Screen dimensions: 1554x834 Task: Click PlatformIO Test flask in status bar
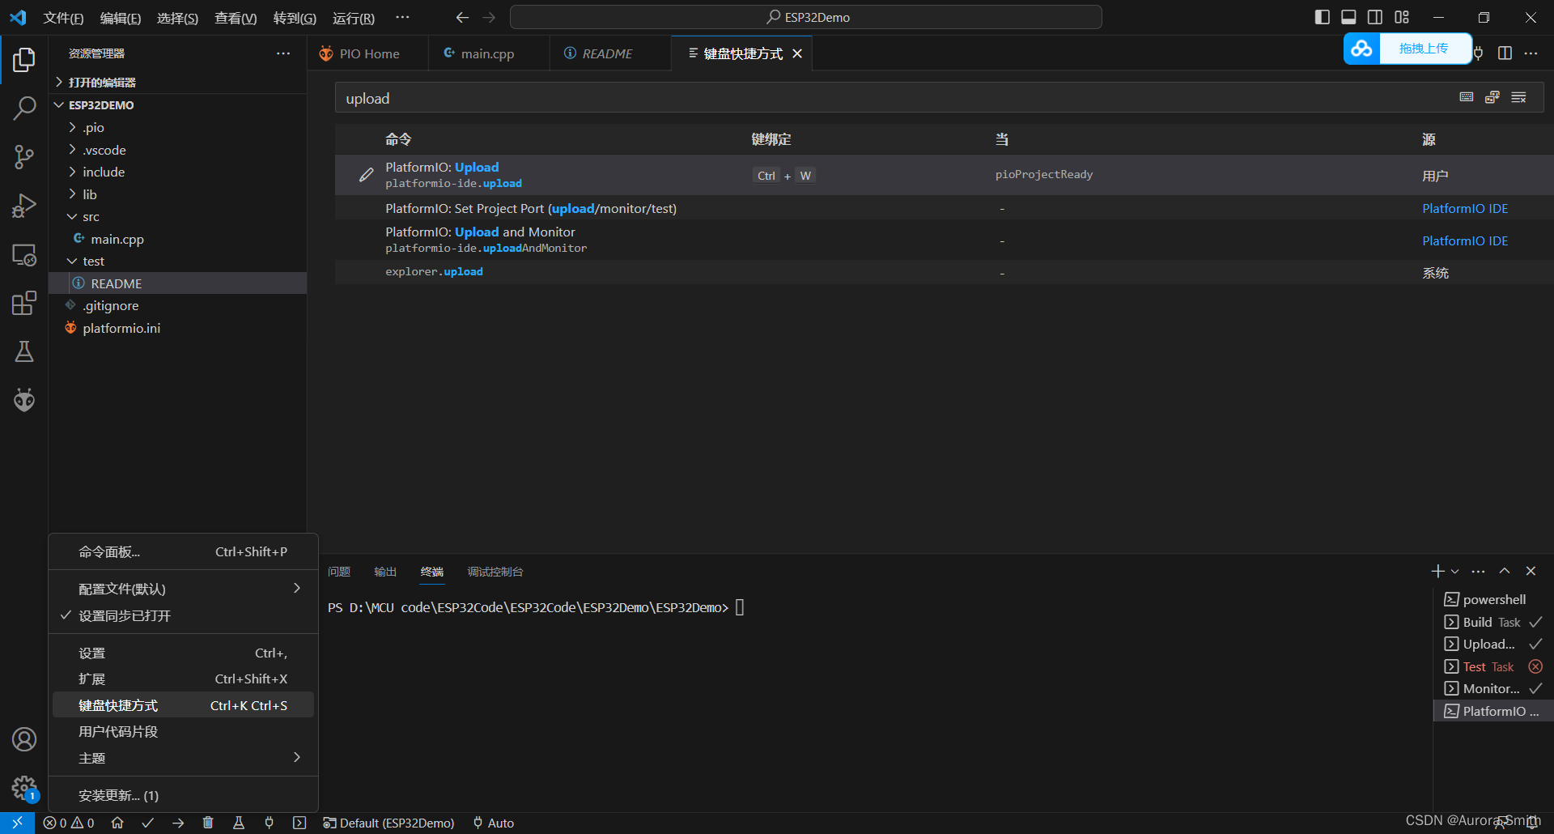point(239,823)
